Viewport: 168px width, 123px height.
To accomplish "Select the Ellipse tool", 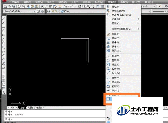I will pos(4,55).
